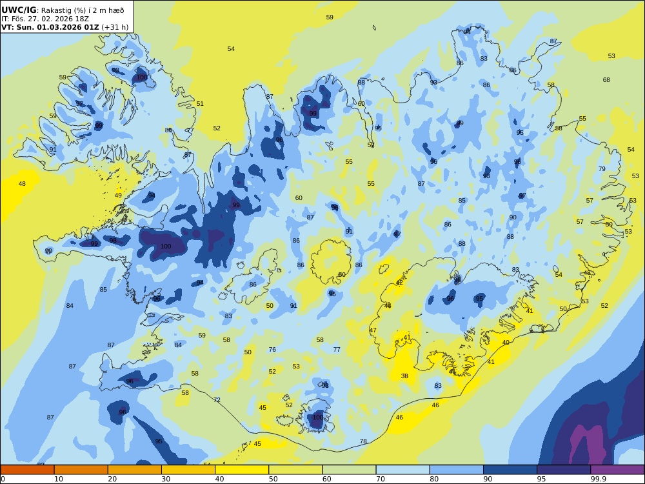Click the humidity value 51 on the map
The image size is (645, 484).
tap(200, 104)
